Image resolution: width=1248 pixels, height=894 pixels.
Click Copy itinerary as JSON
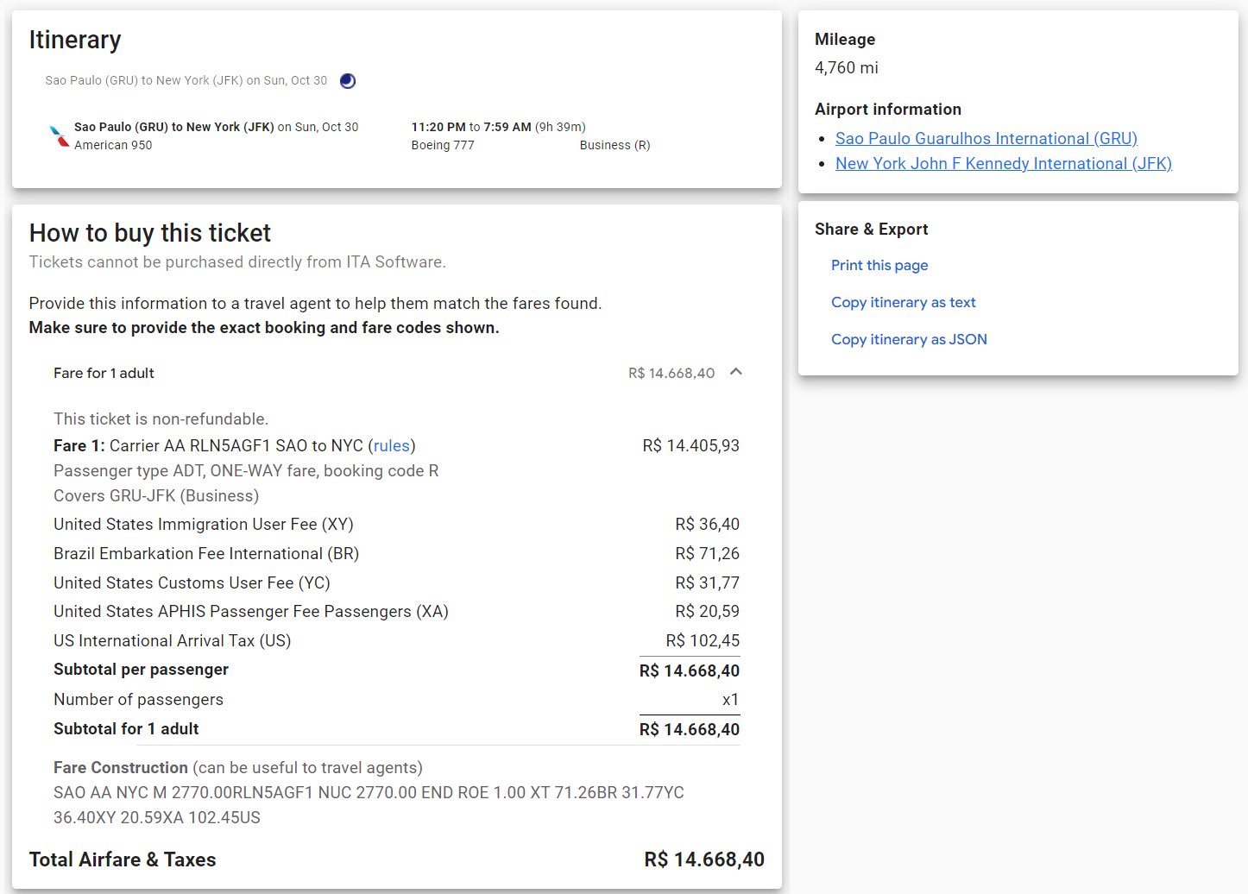pyautogui.click(x=909, y=340)
